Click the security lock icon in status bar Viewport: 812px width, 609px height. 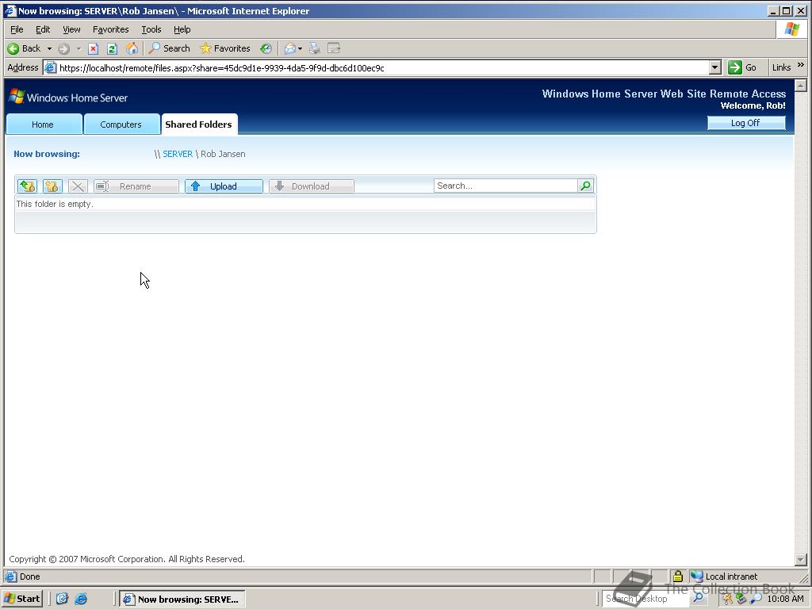click(x=677, y=576)
